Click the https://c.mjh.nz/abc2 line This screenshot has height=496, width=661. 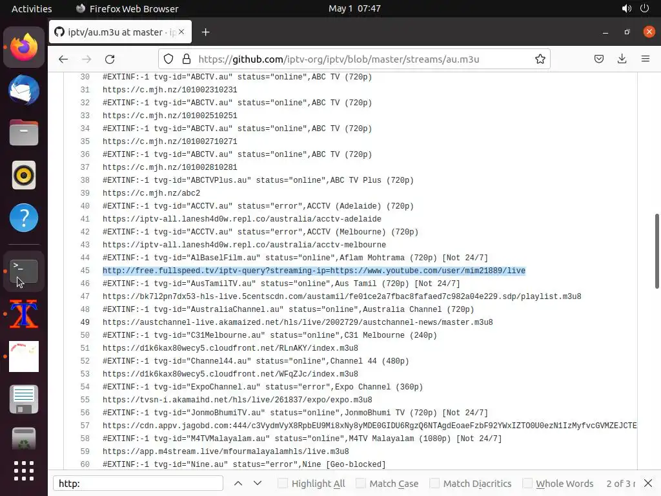(x=151, y=193)
